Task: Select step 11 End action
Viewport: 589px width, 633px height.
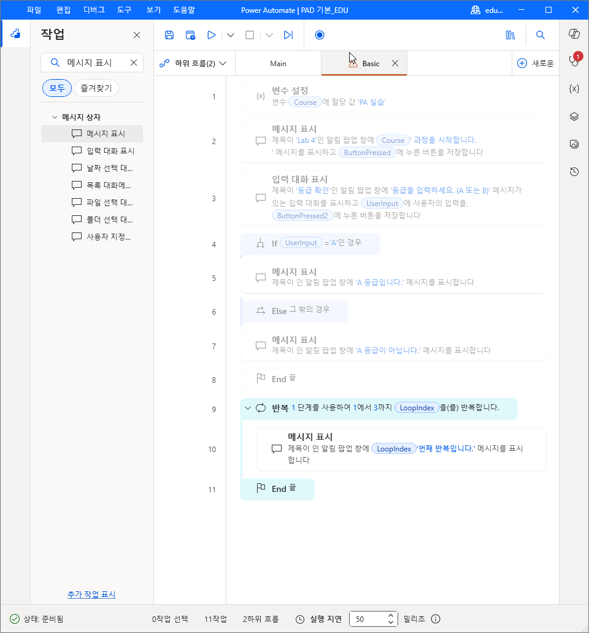Action: (277, 489)
